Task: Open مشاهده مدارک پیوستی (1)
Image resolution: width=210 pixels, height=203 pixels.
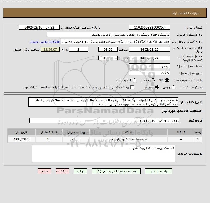Action: [x=116, y=171]
